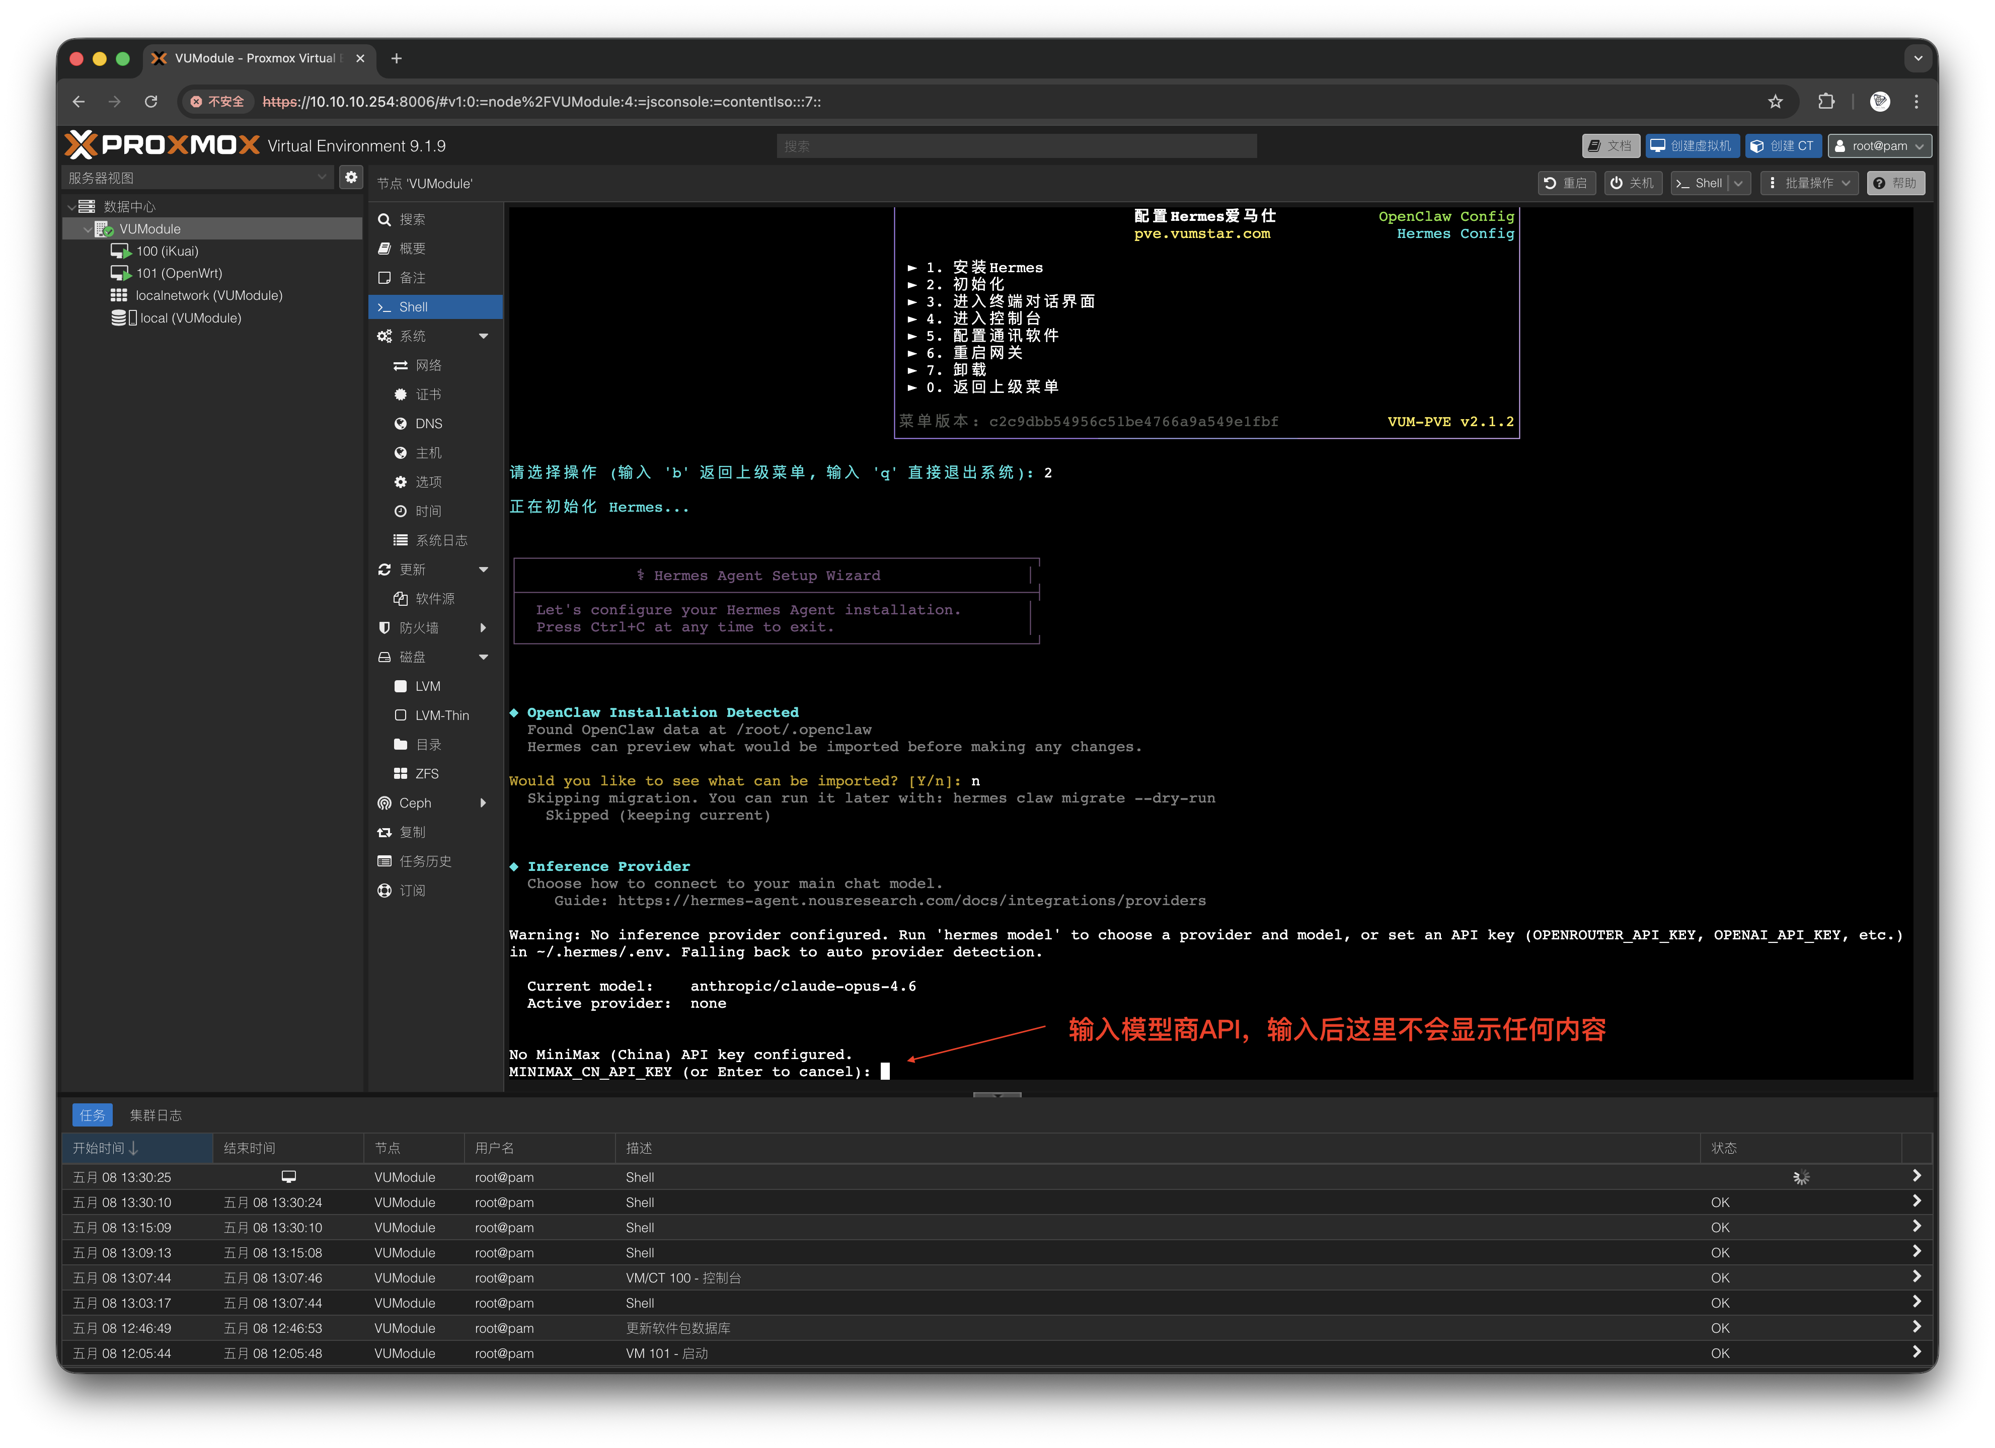The width and height of the screenshot is (1995, 1448).
Task: Expand the 防火墙 submenu arrow
Action: (x=484, y=628)
